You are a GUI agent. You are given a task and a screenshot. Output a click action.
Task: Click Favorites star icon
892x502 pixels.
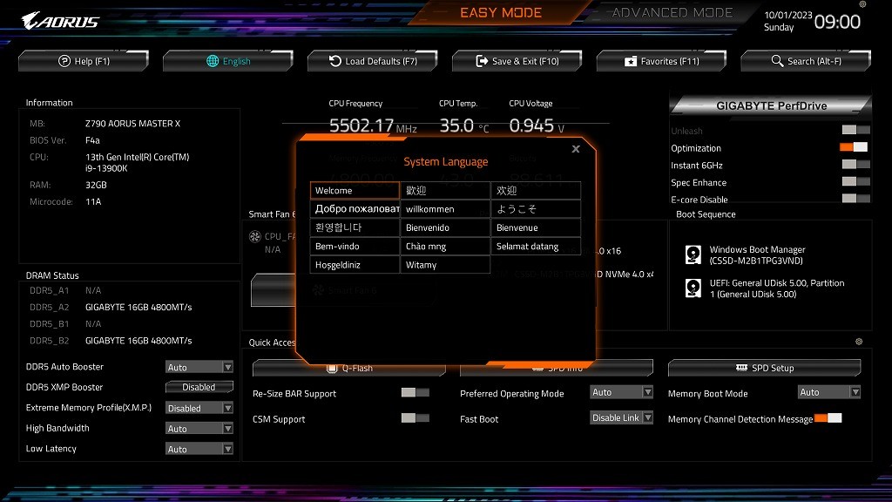point(631,61)
